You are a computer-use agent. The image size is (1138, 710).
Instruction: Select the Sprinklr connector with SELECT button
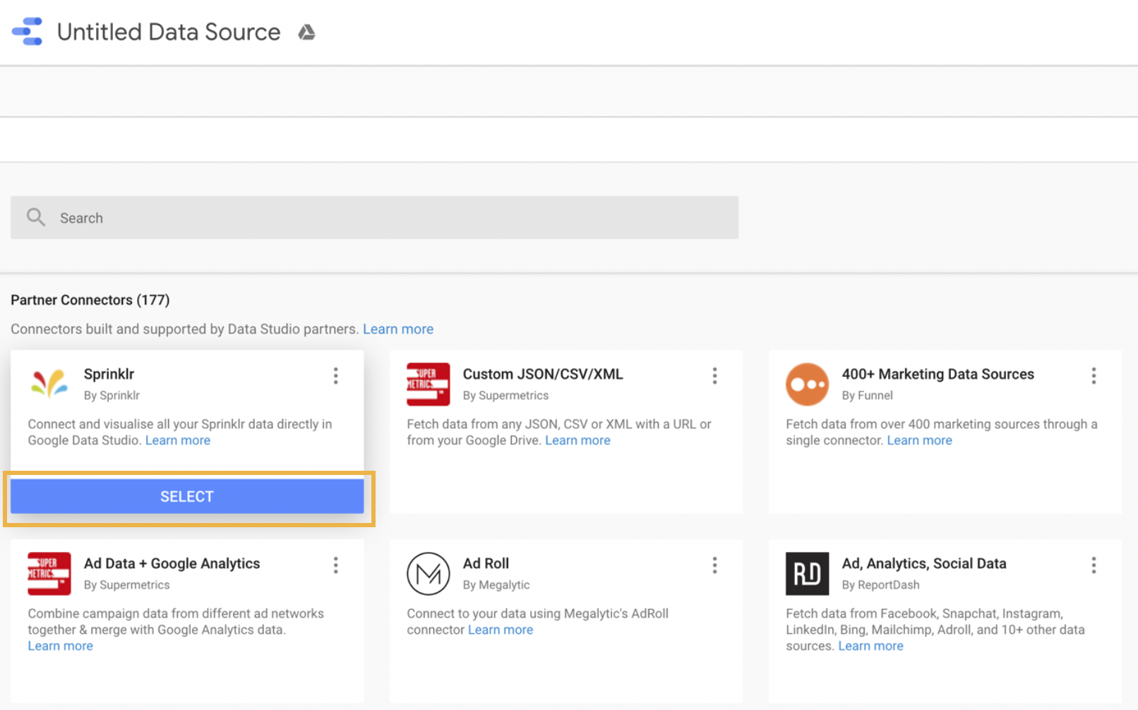tap(187, 496)
